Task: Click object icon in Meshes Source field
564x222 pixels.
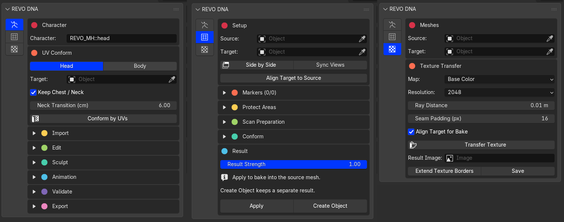Action: tap(449, 38)
